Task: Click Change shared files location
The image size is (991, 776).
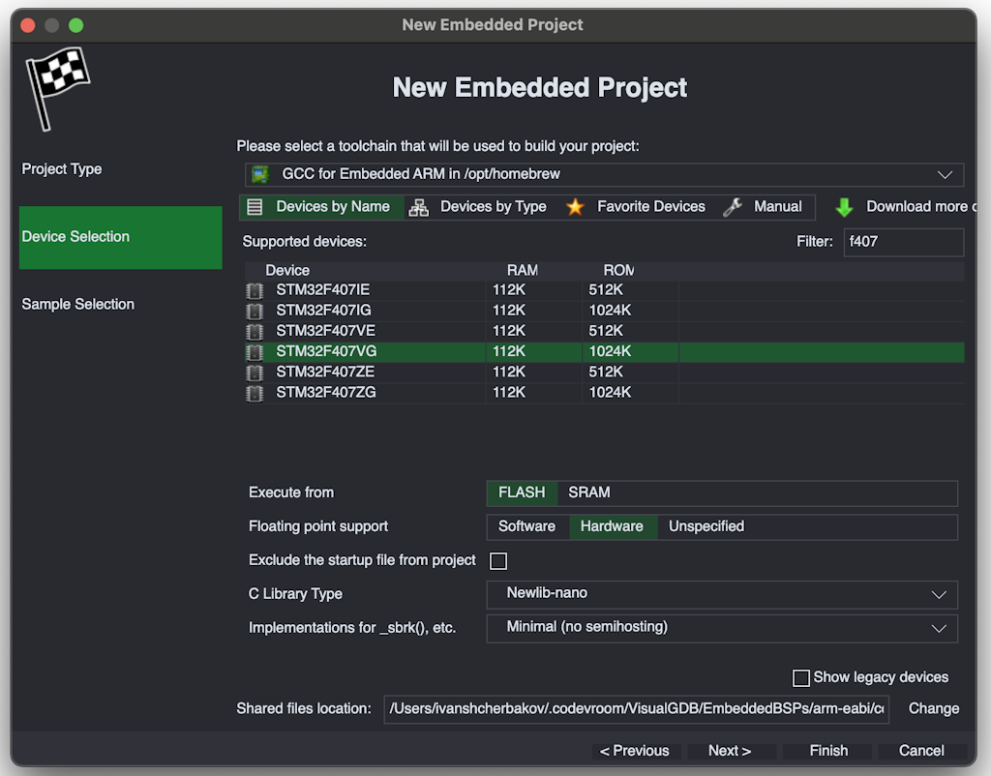Action: (x=934, y=709)
